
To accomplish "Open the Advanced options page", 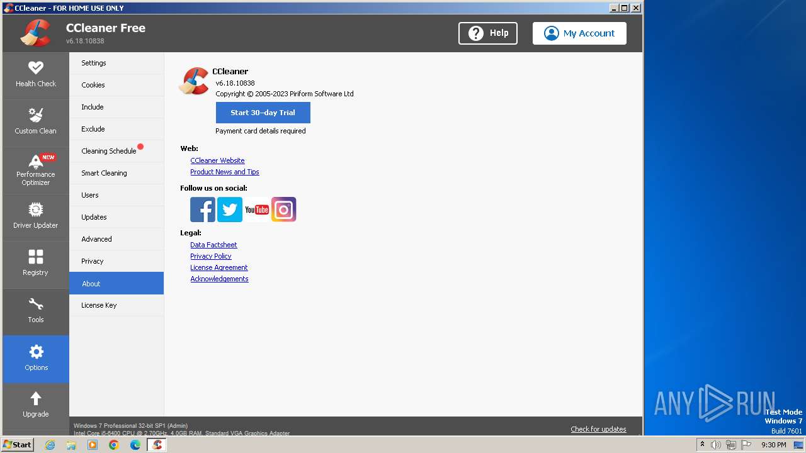I will [116, 239].
